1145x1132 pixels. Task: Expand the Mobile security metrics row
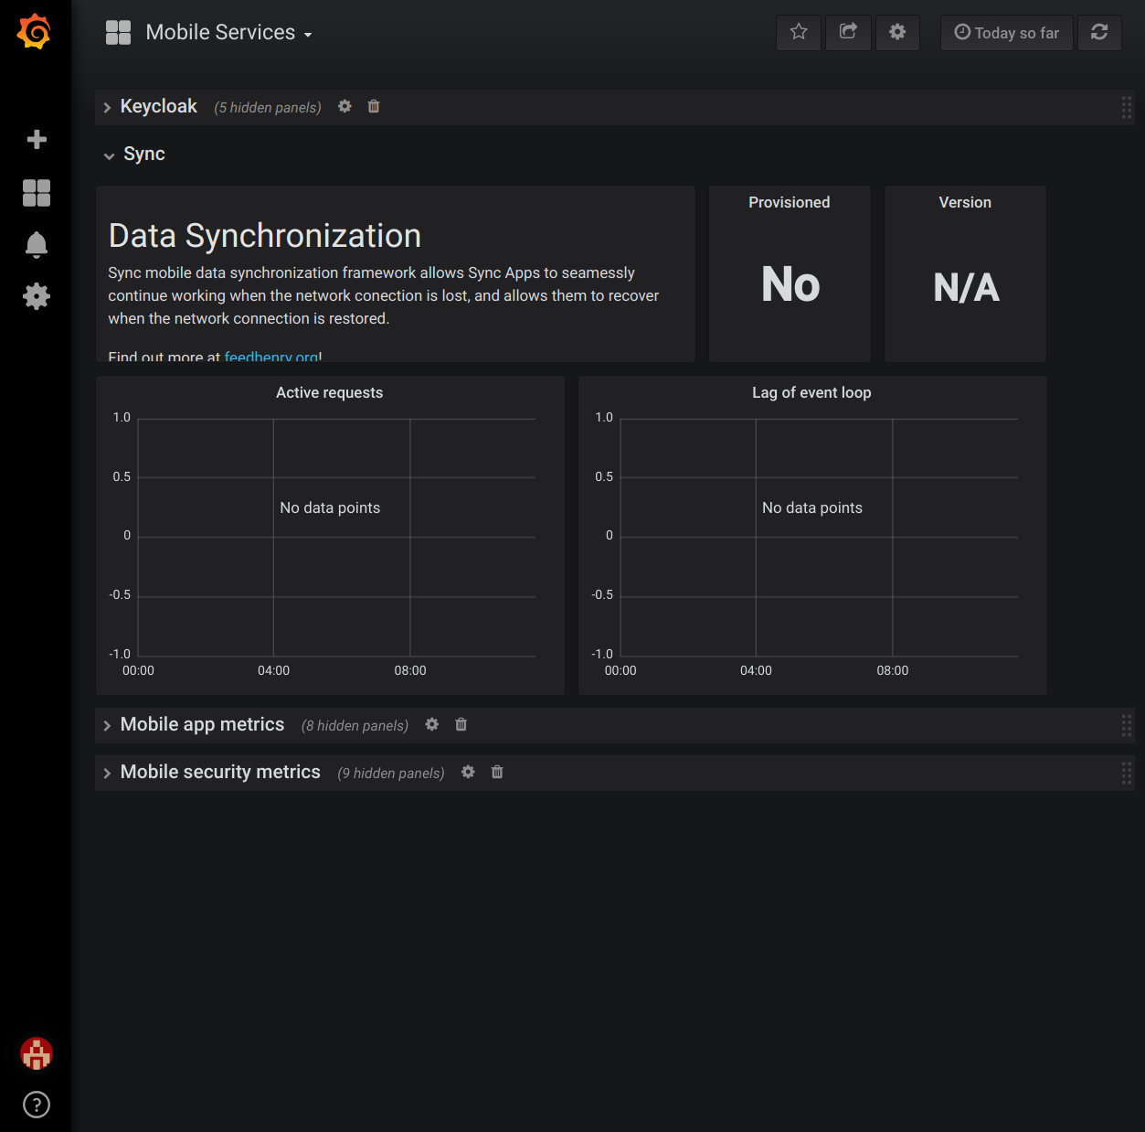219,773
